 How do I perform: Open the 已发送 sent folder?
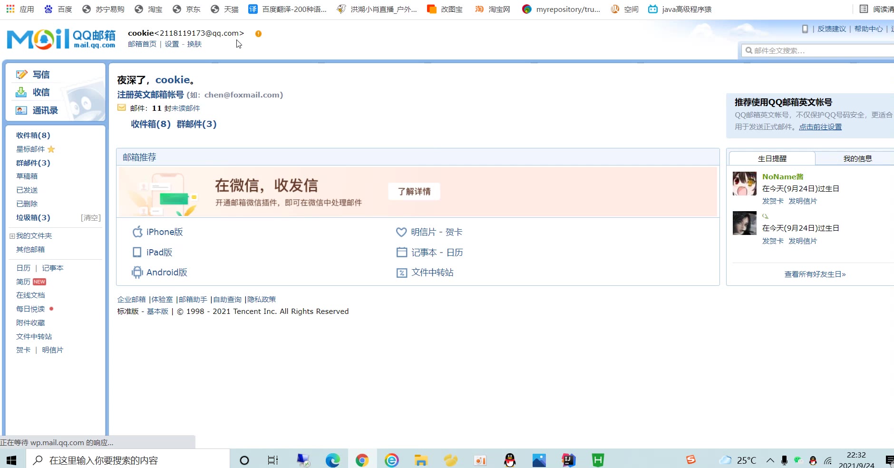pyautogui.click(x=27, y=190)
